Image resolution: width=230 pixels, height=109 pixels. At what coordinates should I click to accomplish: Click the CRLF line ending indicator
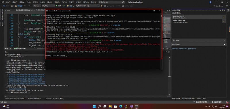(x=168, y=49)
